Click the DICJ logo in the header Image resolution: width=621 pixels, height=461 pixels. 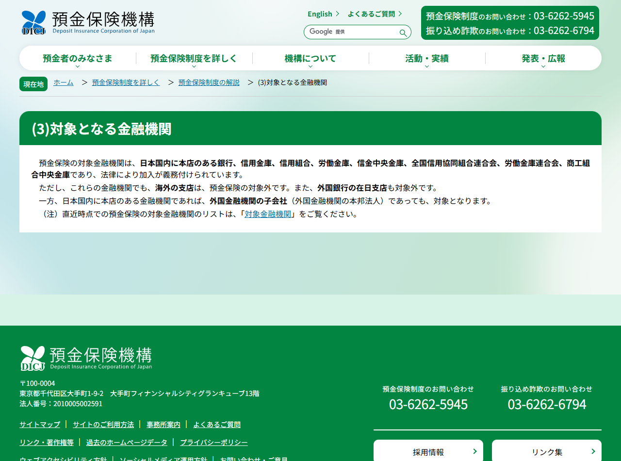point(88,22)
